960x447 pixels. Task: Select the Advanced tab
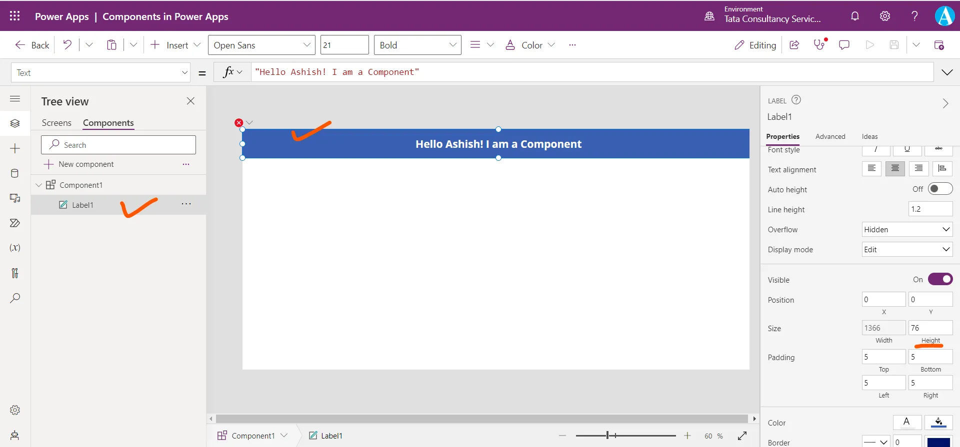830,136
